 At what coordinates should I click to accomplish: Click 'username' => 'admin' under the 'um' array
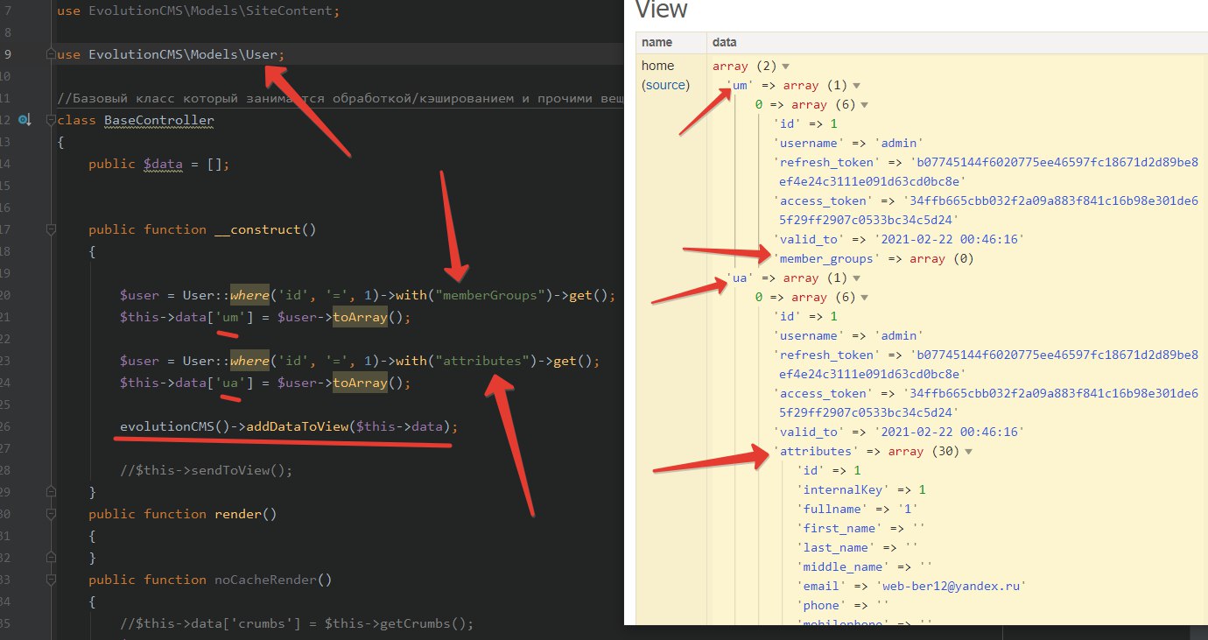(848, 144)
